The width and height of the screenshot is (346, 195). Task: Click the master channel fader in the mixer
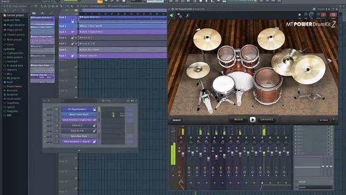[x=183, y=154]
